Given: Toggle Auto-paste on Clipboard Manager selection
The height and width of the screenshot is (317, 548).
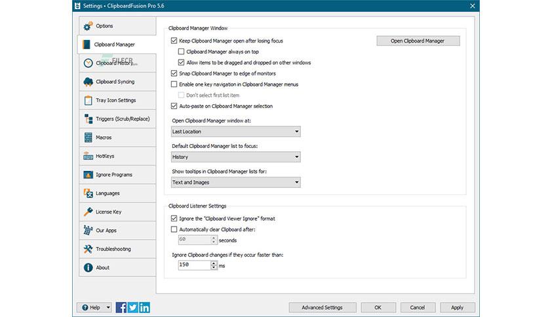Looking at the screenshot, I should click(174, 106).
